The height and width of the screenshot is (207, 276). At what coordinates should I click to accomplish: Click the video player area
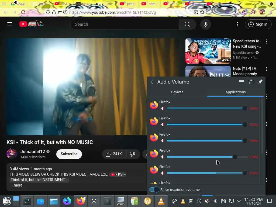point(77,87)
